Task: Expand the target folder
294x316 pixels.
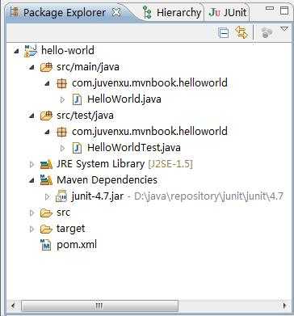Action: pyautogui.click(x=31, y=229)
